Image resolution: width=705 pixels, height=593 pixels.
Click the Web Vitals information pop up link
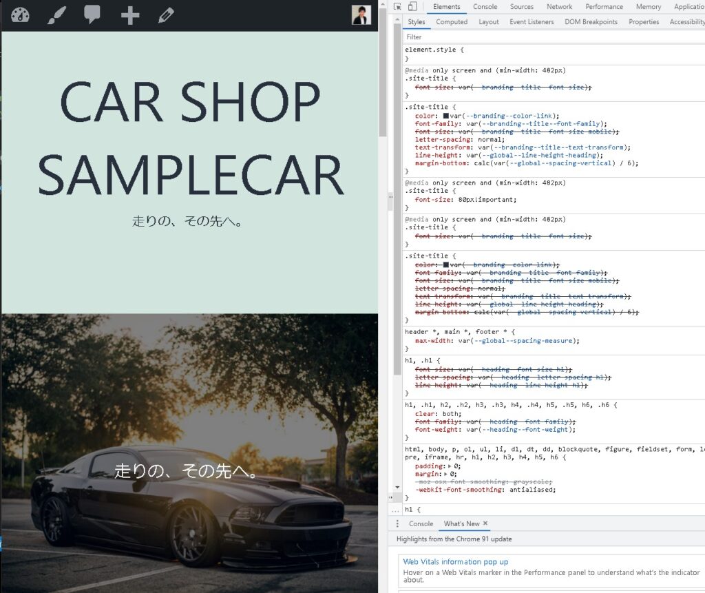pyautogui.click(x=455, y=562)
